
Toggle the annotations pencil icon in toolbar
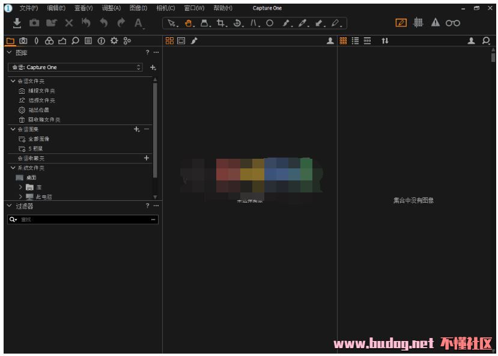pyautogui.click(x=401, y=23)
